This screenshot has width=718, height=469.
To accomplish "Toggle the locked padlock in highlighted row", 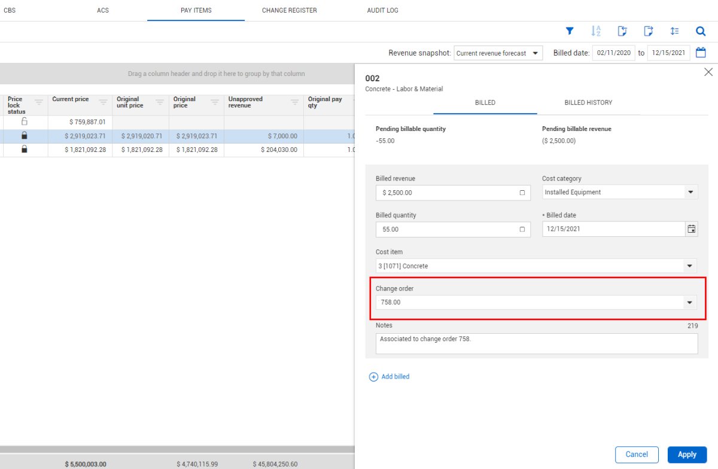I will pyautogui.click(x=25, y=136).
